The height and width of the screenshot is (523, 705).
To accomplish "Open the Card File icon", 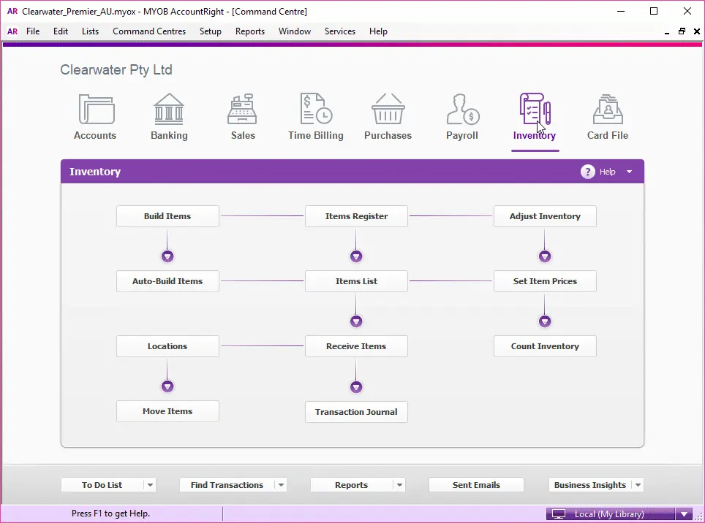I will coord(608,109).
